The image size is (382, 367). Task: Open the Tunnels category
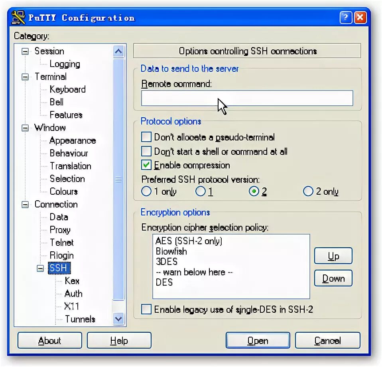click(80, 319)
